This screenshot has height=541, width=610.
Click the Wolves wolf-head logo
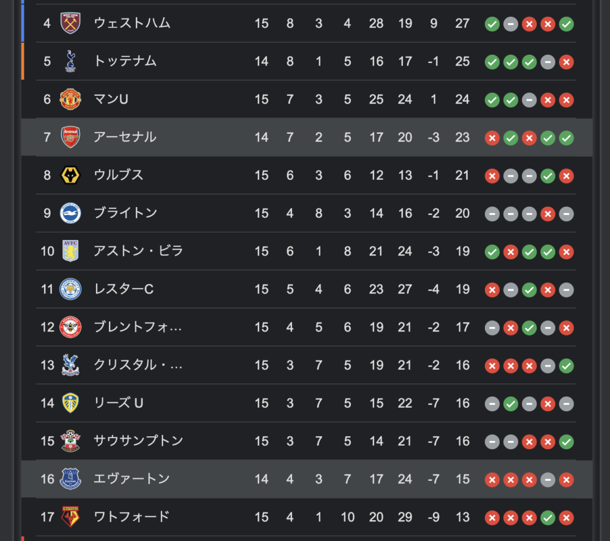pos(70,175)
